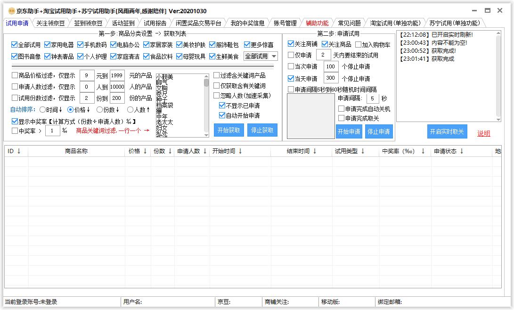Enable 试用份数过滤 checkbox
The width and height of the screenshot is (514, 310).
click(x=15, y=98)
